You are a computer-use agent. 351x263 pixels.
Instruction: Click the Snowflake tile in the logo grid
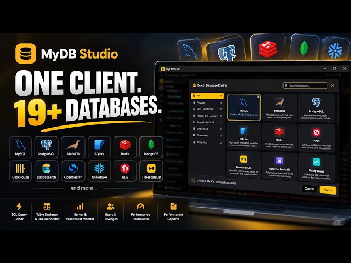click(x=99, y=171)
